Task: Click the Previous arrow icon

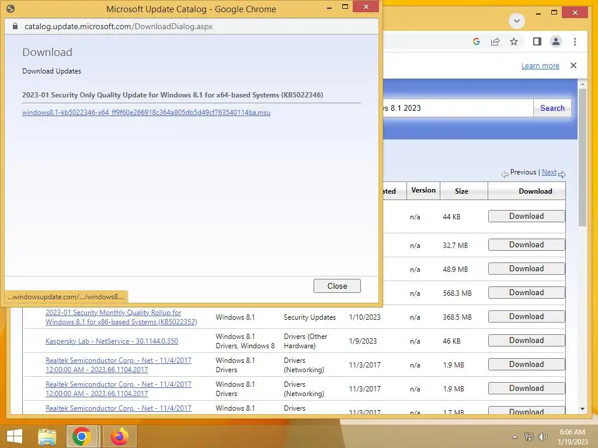Action: point(505,174)
